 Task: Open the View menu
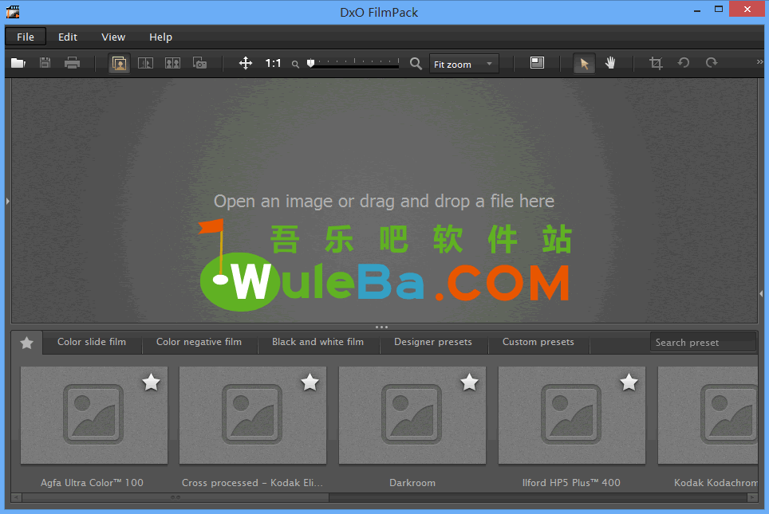click(113, 37)
